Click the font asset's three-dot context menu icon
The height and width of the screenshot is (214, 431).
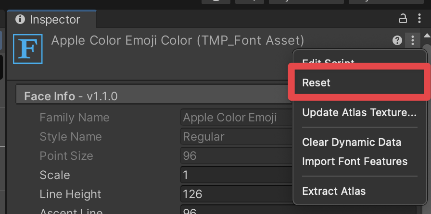(413, 41)
